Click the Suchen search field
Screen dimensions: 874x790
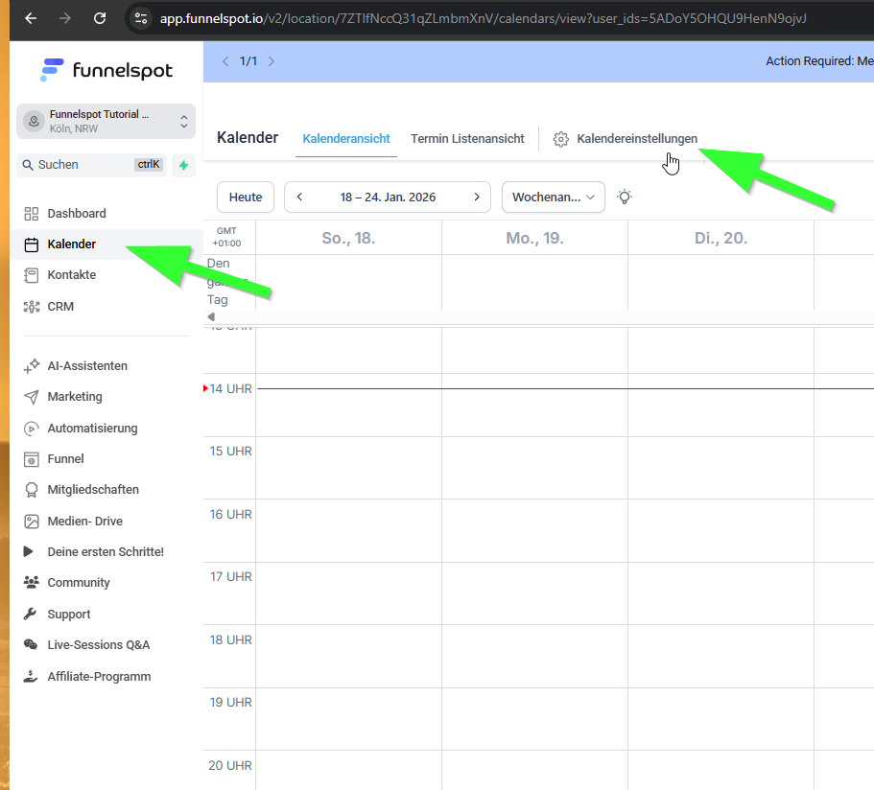coord(91,164)
